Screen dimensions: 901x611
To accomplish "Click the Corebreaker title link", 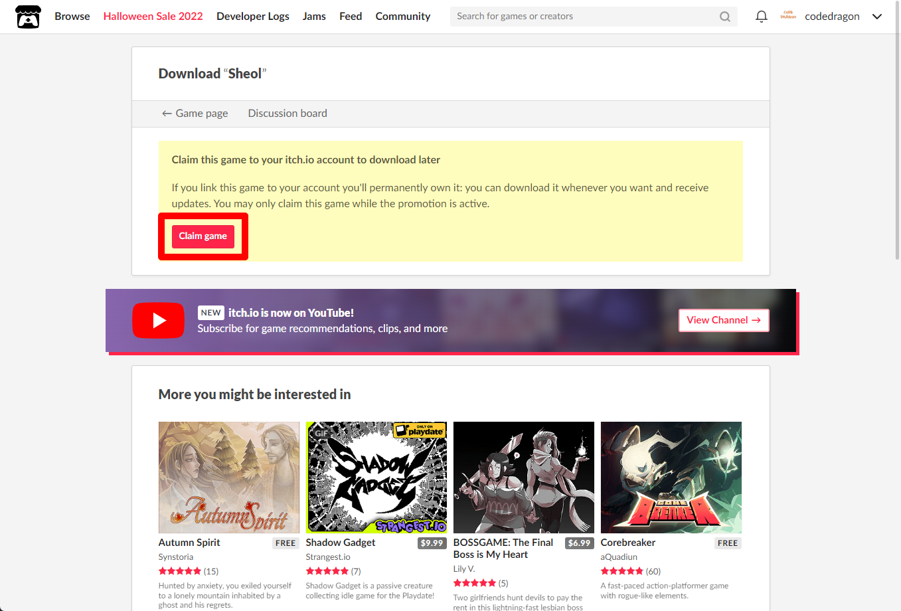I will [628, 543].
